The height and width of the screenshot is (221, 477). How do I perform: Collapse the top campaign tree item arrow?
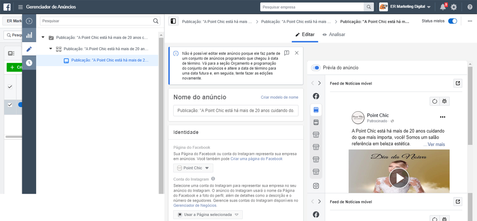pyautogui.click(x=43, y=37)
